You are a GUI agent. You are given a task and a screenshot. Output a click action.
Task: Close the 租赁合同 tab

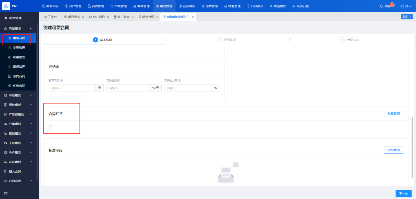157,17
